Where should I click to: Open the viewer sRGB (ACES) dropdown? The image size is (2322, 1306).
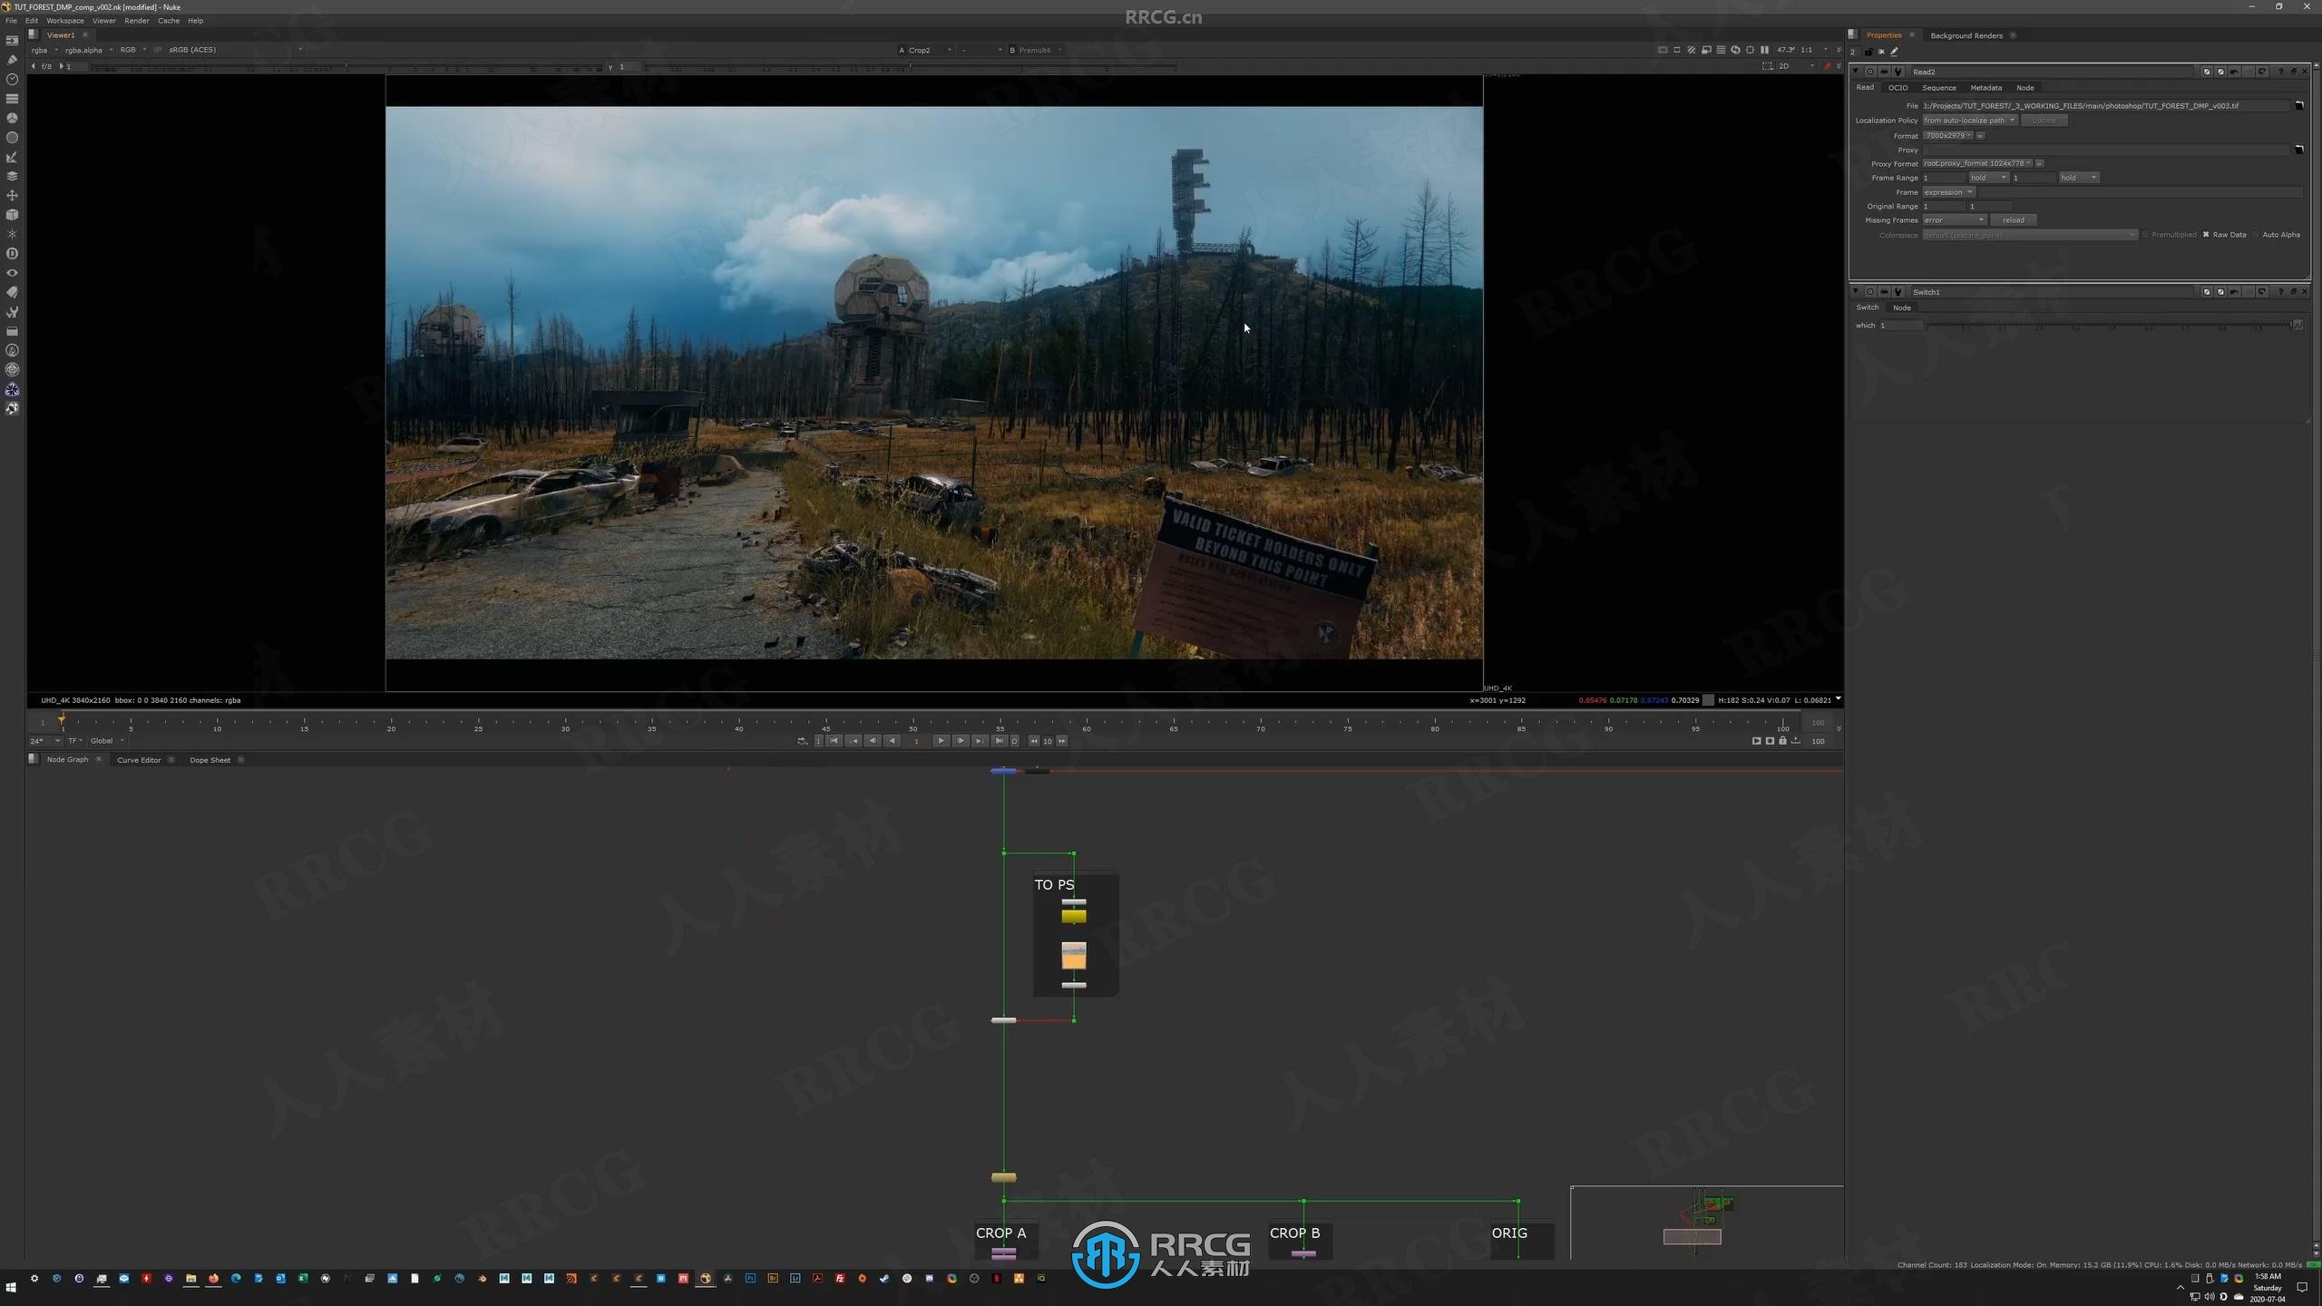[x=235, y=50]
